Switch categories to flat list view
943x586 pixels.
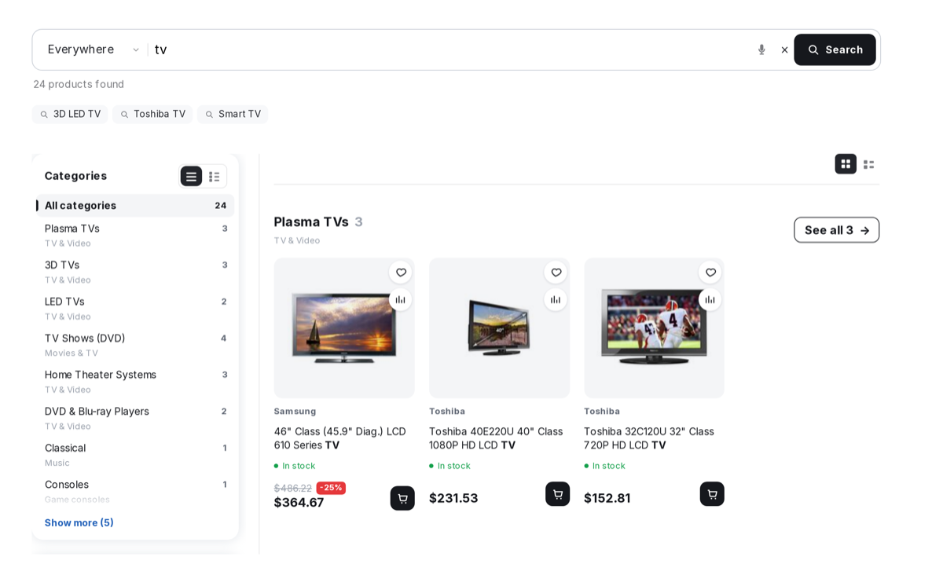191,176
